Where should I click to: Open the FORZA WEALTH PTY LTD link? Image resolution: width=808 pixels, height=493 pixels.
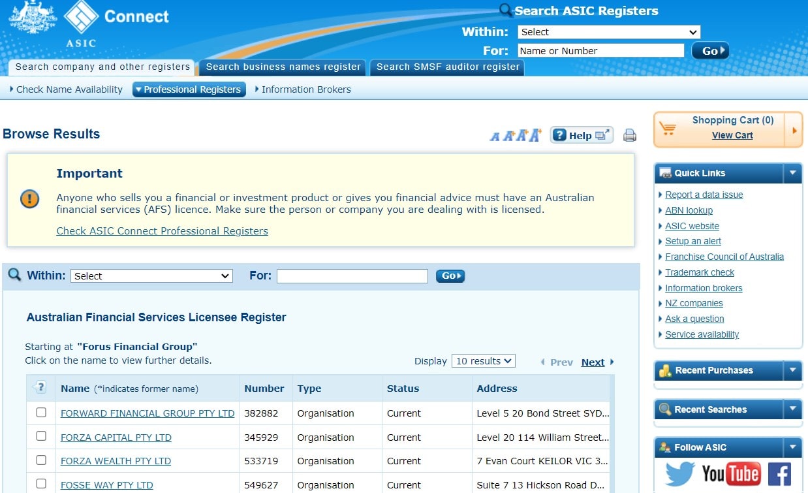point(116,461)
